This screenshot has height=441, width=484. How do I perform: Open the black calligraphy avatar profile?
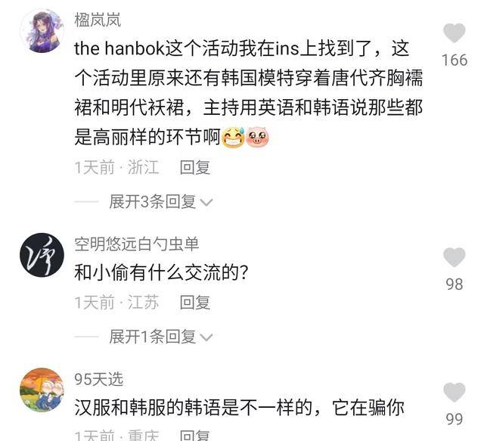point(42,255)
